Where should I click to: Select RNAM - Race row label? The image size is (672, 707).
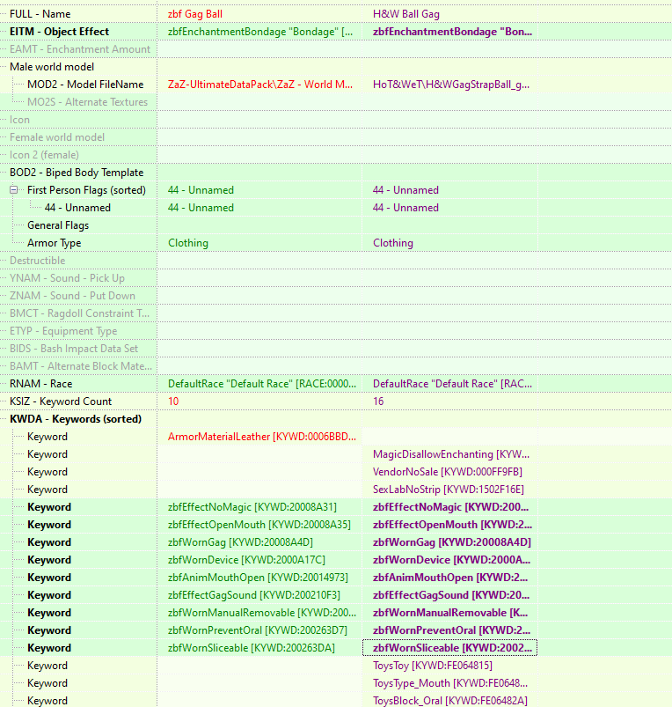(x=41, y=384)
